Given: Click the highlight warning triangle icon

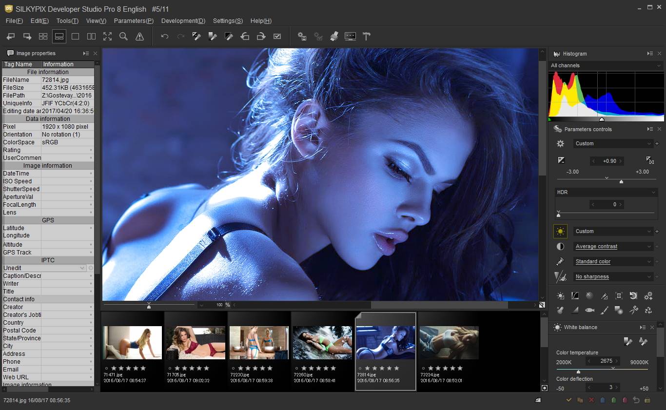Looking at the screenshot, I should [x=139, y=37].
